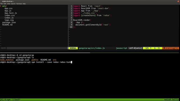The width and height of the screenshot is (180, 101).
Task: Click the gangstarap/src/index.js status path
Action: (x=92, y=48)
